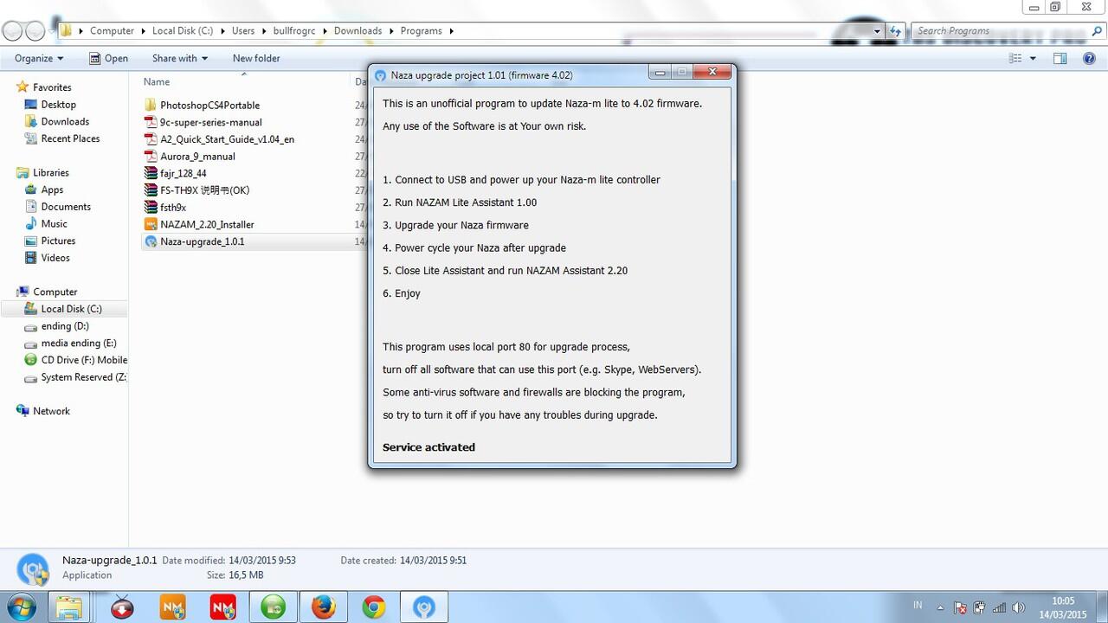Open media ending (E:) drive
The image size is (1108, 623).
point(78,343)
